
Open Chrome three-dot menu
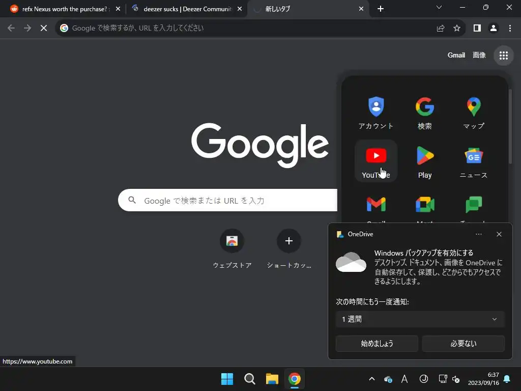[x=510, y=29]
